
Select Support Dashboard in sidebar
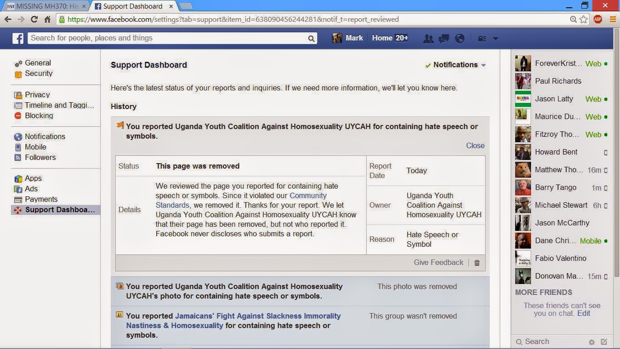pyautogui.click(x=55, y=209)
